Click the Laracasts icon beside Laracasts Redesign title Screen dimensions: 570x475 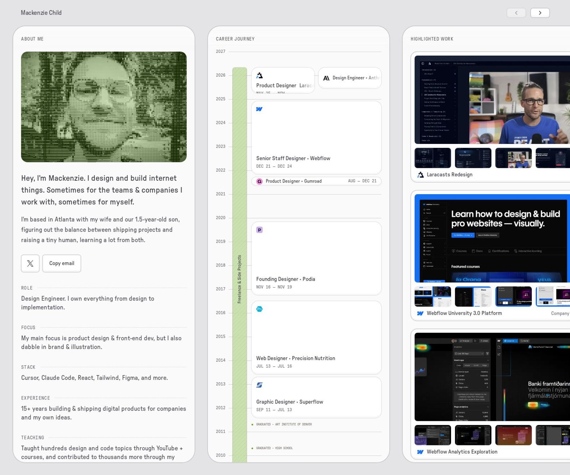point(421,175)
